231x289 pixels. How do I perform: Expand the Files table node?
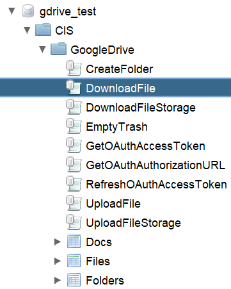[58, 261]
